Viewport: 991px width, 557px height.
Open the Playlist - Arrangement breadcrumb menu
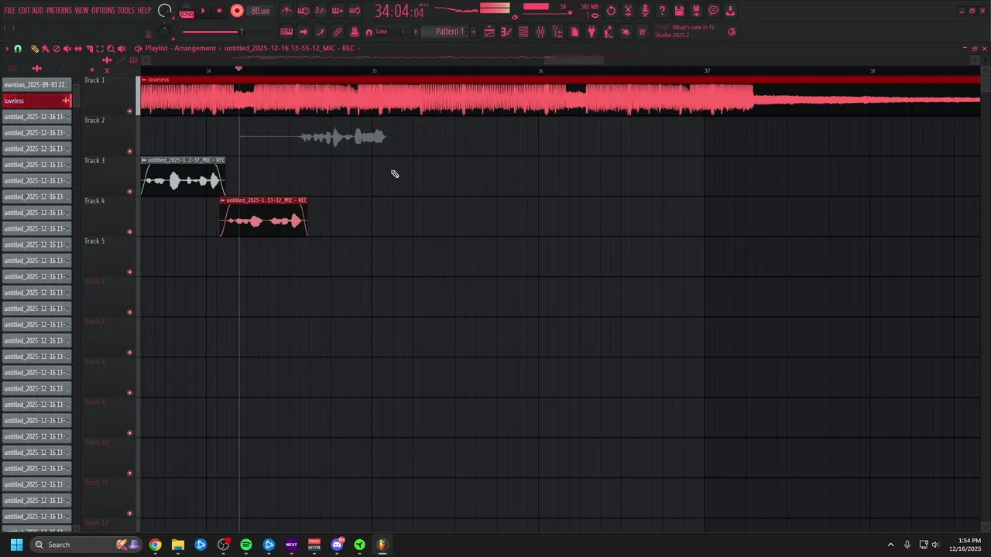click(x=180, y=48)
